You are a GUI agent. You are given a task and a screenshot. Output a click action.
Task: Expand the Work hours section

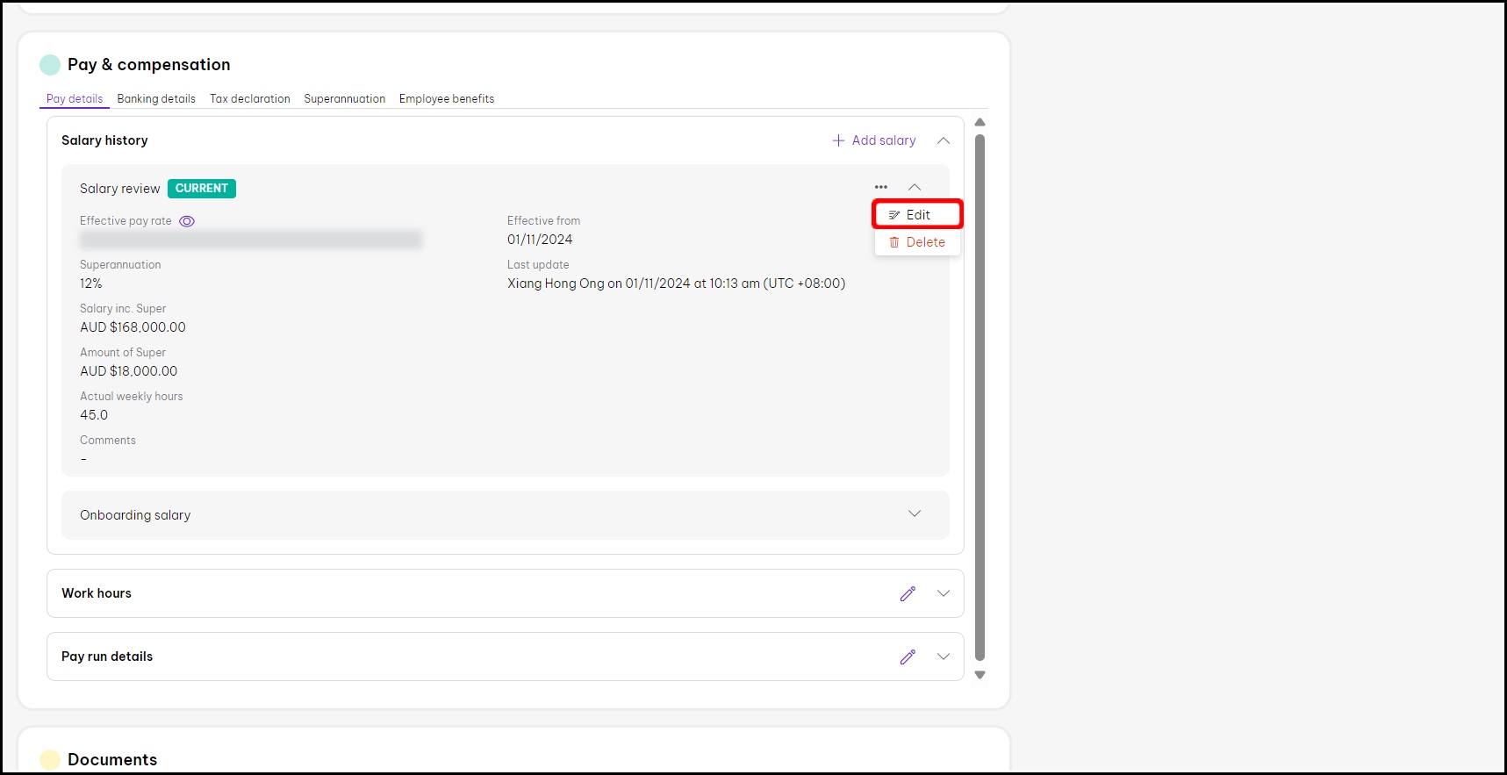click(x=943, y=593)
